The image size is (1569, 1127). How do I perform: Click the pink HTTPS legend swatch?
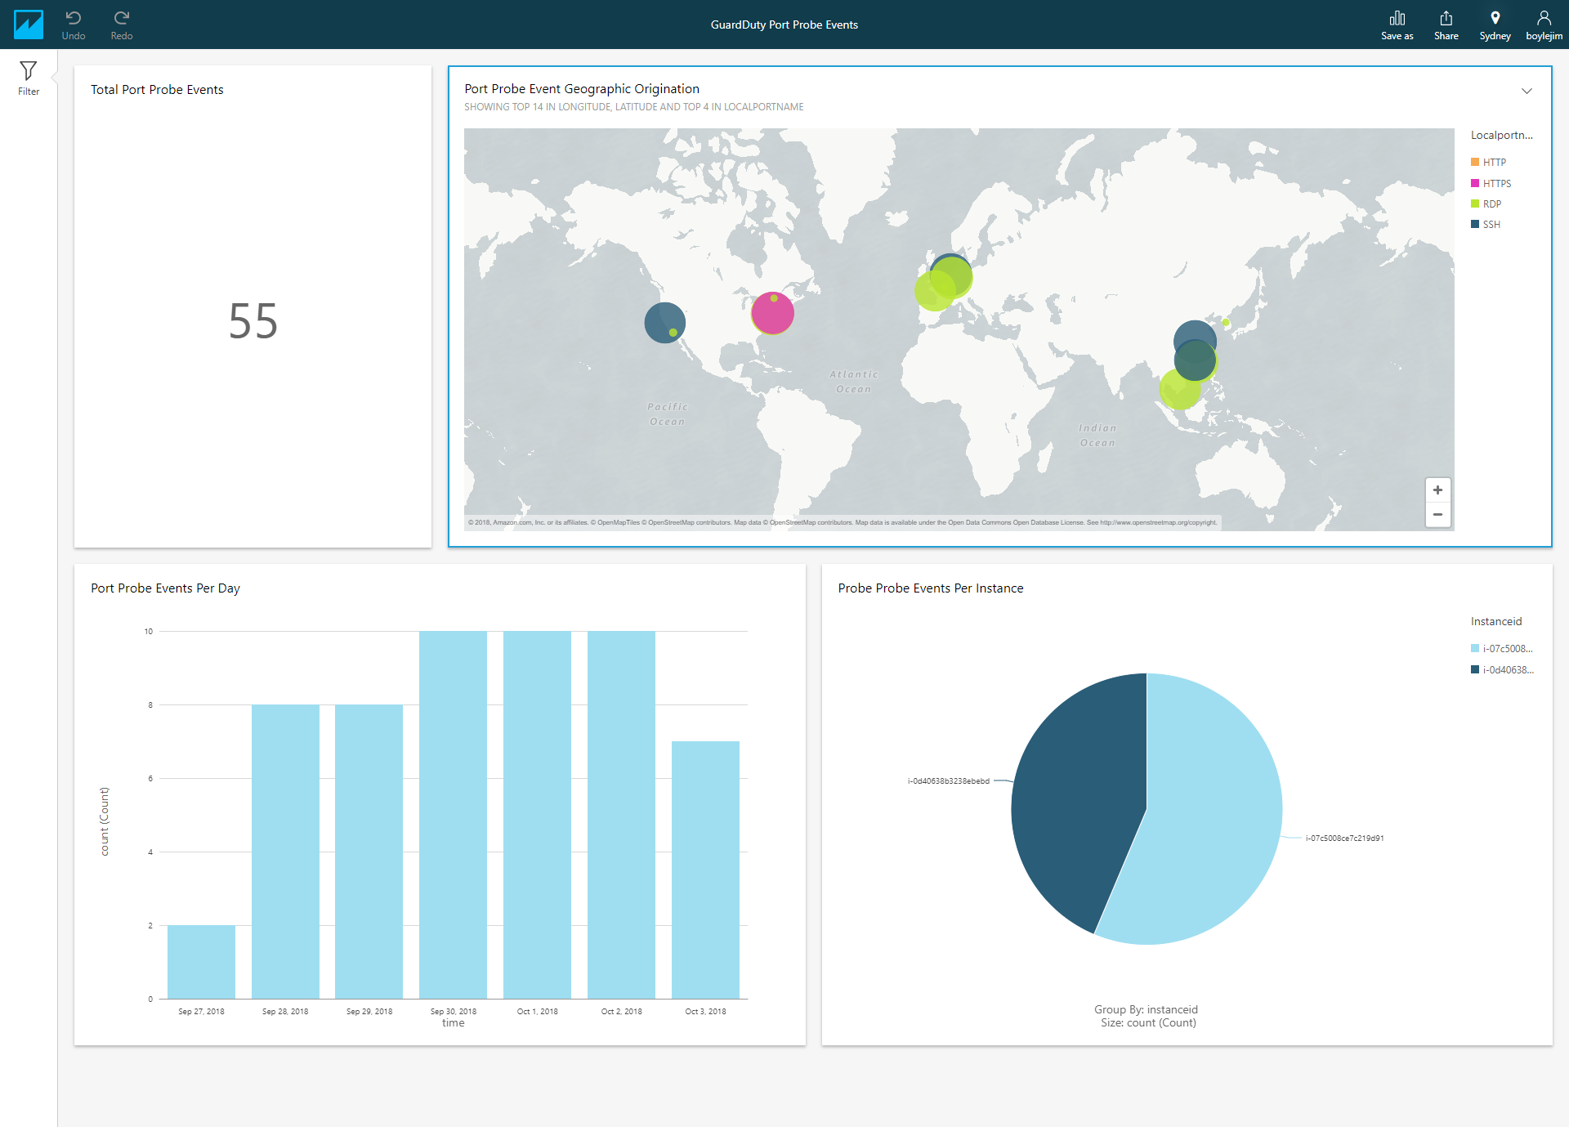coord(1474,183)
